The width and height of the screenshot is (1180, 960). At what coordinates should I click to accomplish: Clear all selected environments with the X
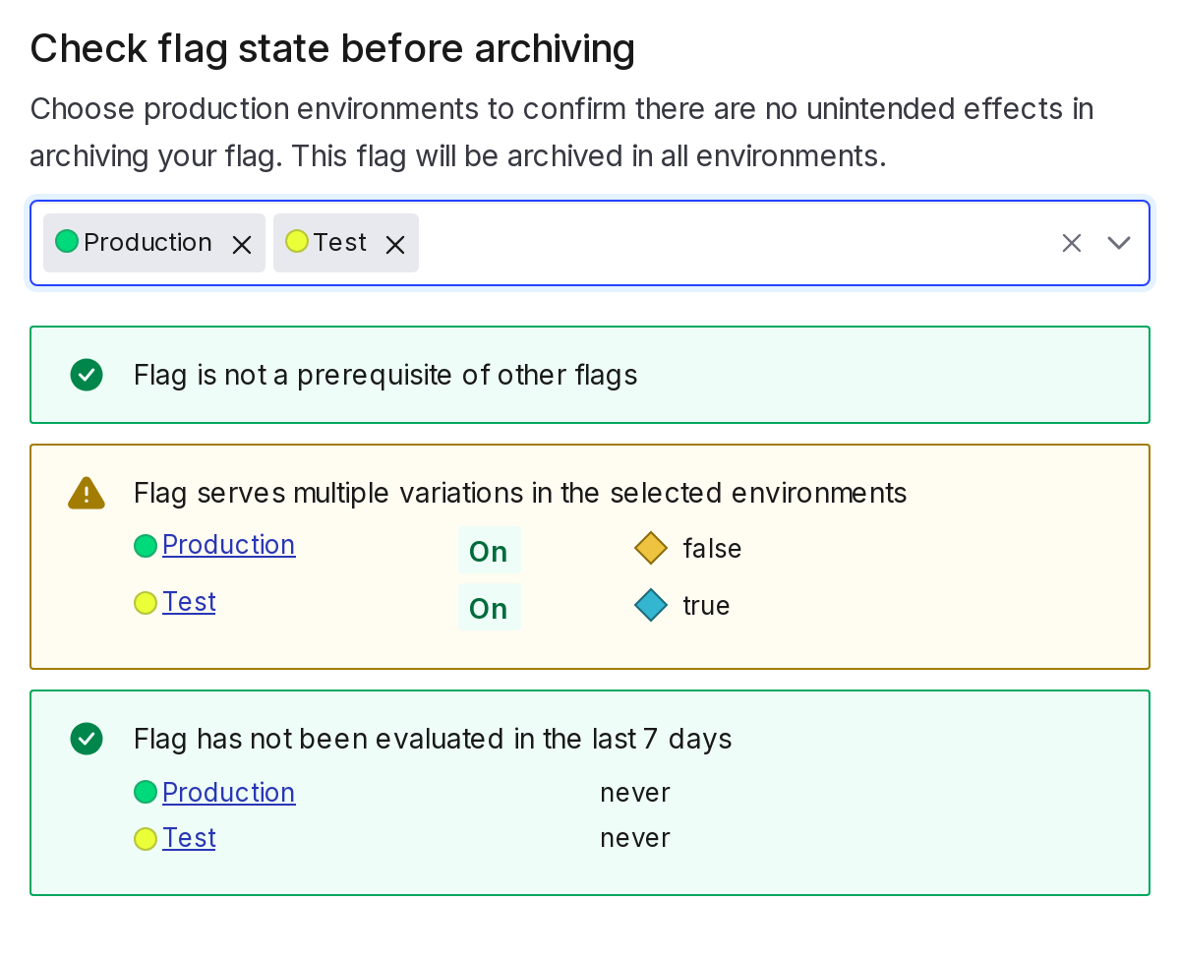click(1071, 242)
